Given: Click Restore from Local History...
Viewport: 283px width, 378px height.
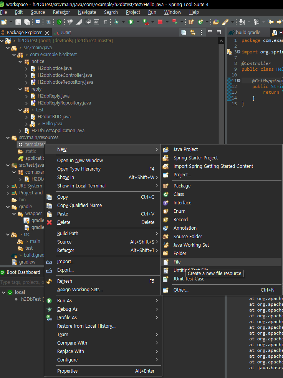Looking at the screenshot, I should click(103, 326).
